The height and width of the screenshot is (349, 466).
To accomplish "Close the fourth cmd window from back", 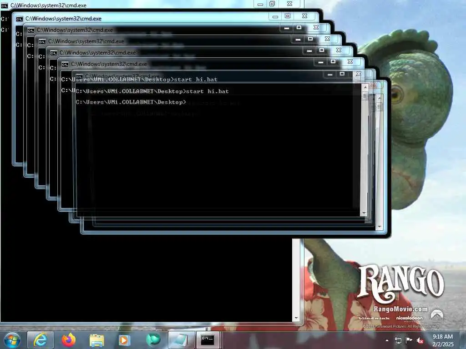I will 327,39.
